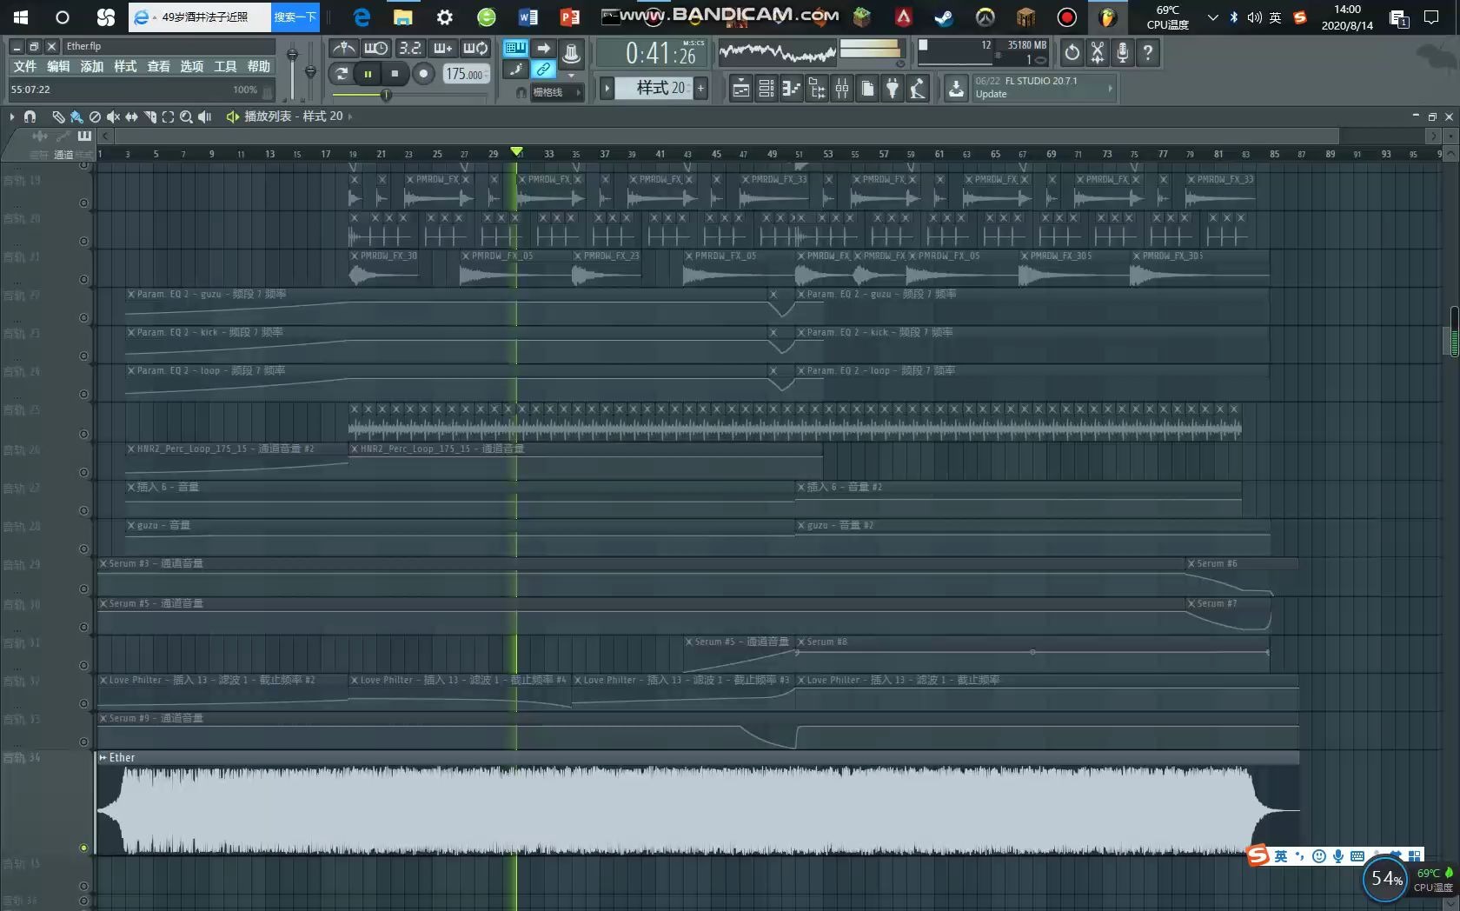Select the Draw pencil tool in playlist toolbar
This screenshot has width=1460, height=911.
click(58, 116)
